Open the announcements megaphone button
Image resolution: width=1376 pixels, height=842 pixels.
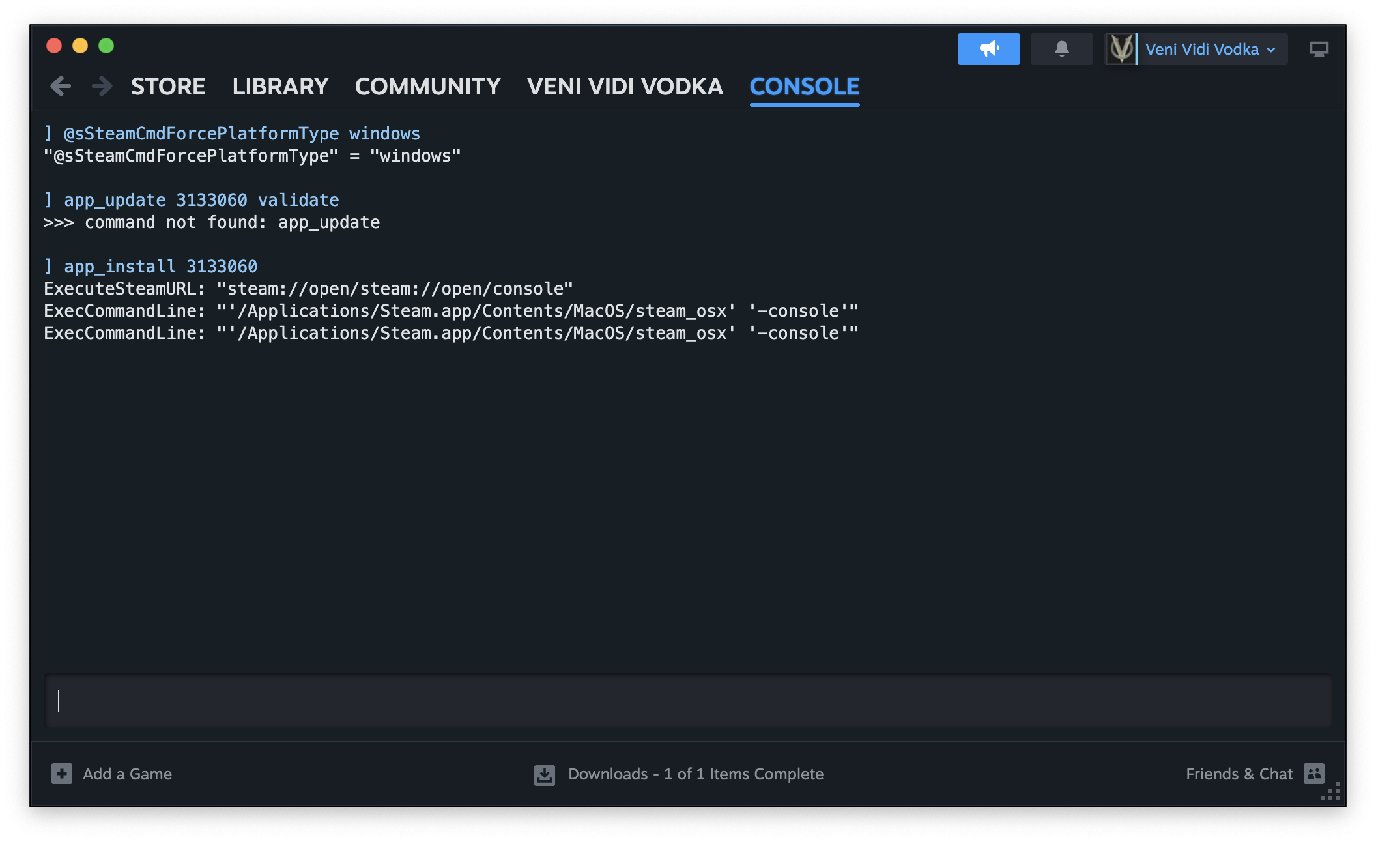pyautogui.click(x=988, y=49)
